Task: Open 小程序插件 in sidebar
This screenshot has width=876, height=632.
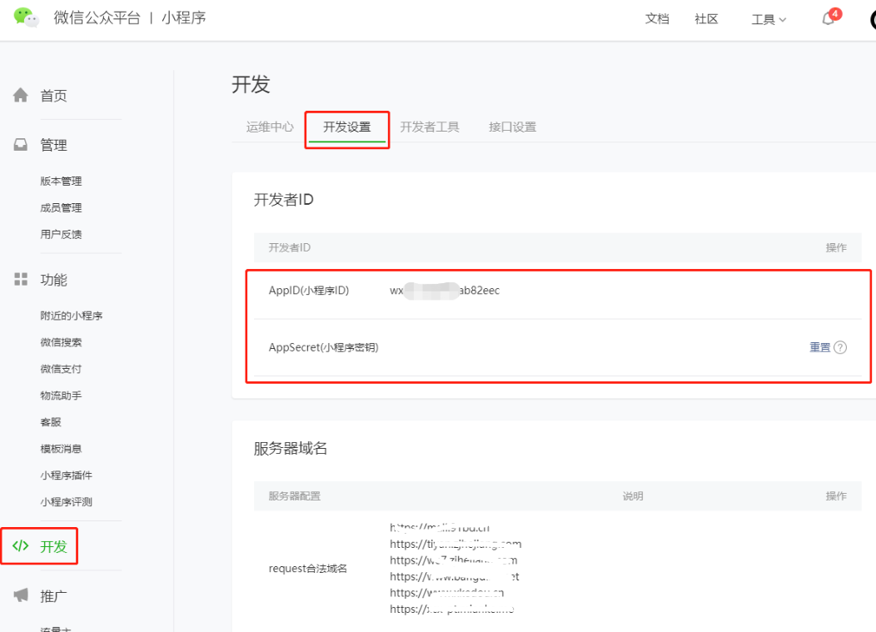Action: pos(67,475)
